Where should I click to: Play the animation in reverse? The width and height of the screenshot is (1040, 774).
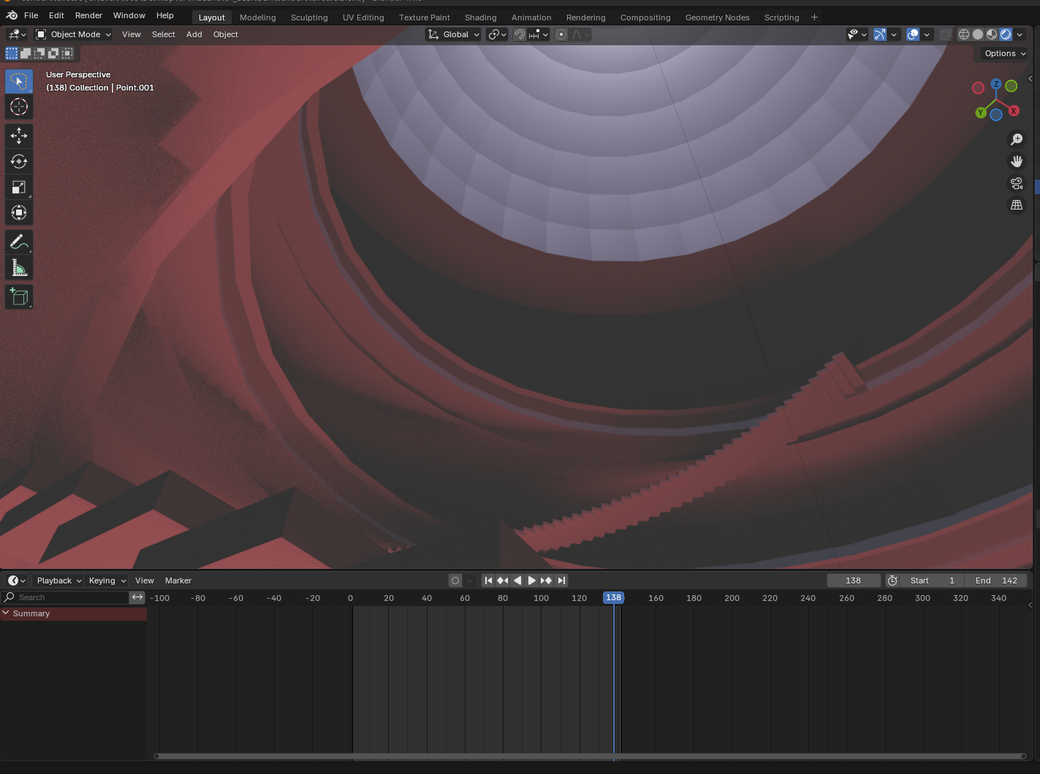point(517,580)
